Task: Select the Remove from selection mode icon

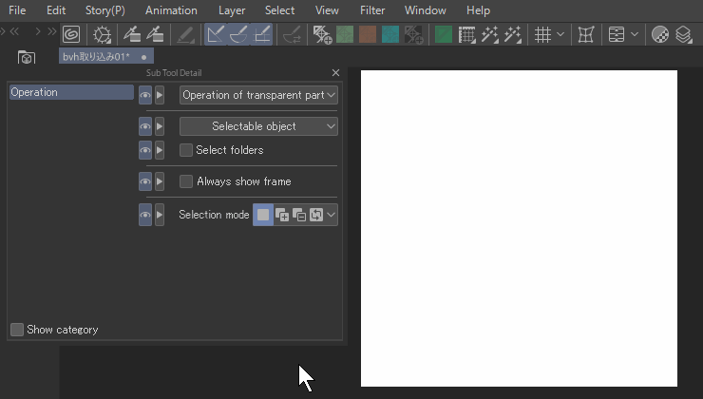Action: pyautogui.click(x=299, y=216)
